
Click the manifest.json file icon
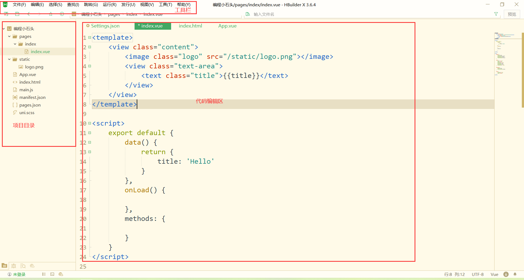tap(15, 97)
